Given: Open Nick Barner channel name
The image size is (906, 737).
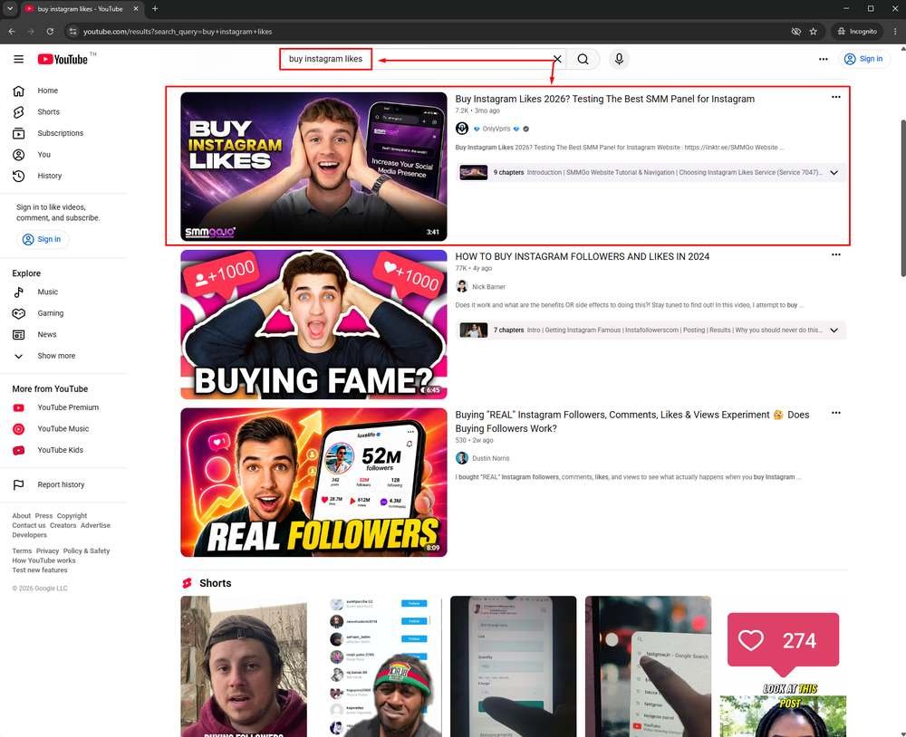Looking at the screenshot, I should [x=489, y=286].
